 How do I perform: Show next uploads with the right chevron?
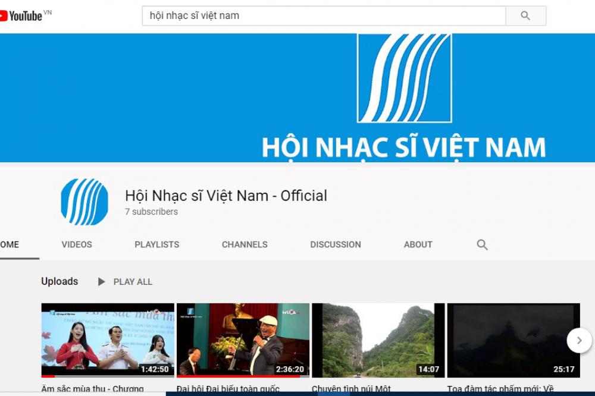pyautogui.click(x=579, y=341)
